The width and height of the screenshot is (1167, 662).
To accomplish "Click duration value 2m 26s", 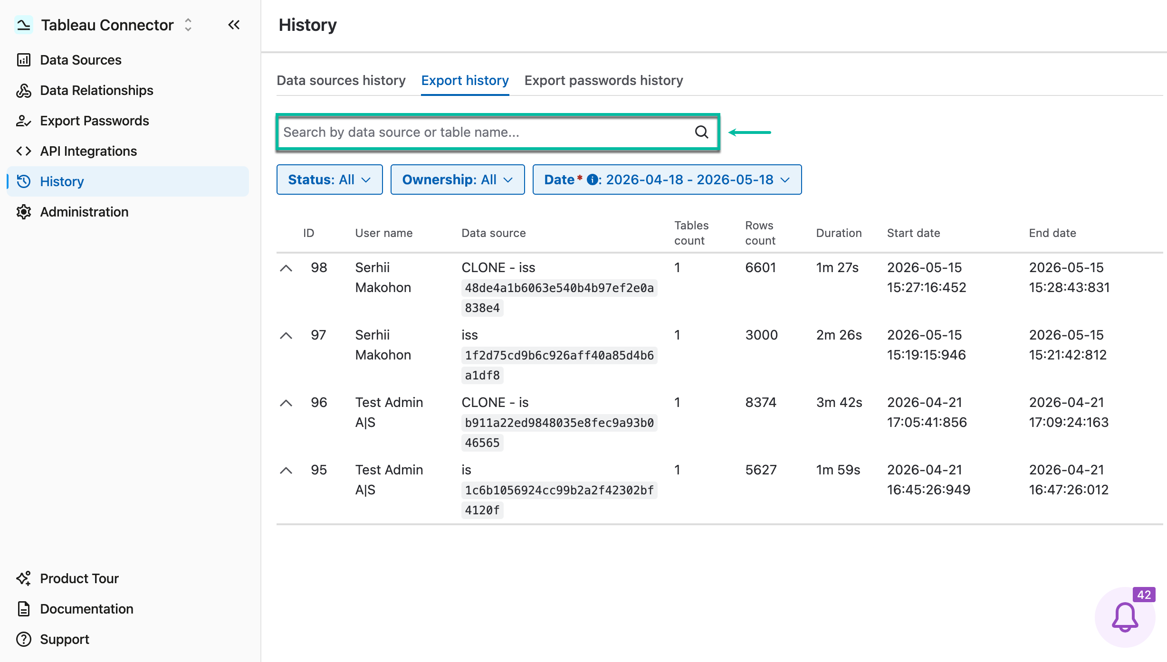I will (839, 335).
